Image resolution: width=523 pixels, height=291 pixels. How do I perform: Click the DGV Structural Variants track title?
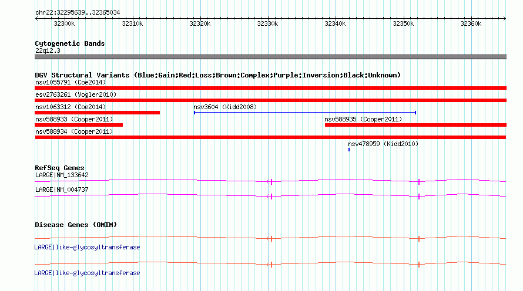[x=217, y=75]
